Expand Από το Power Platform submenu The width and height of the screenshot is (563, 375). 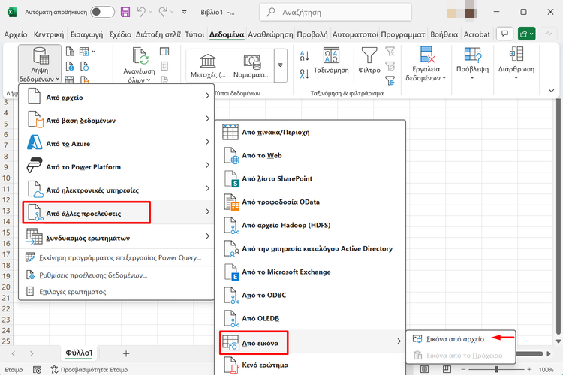[x=116, y=166]
